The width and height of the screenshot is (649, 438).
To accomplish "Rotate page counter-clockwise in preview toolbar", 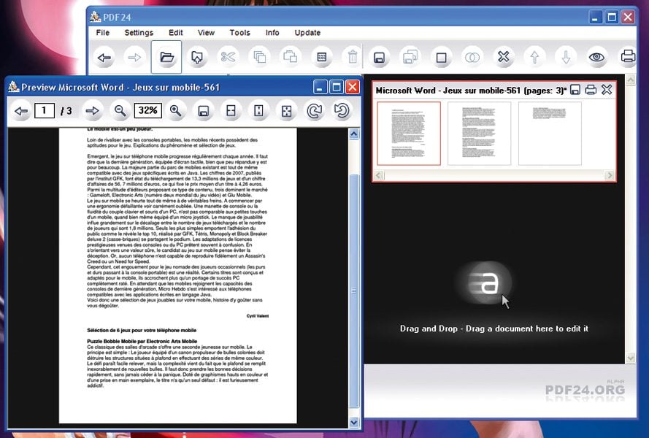I will coord(341,111).
